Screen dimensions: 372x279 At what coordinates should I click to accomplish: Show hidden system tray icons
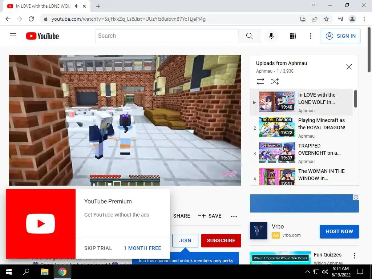coord(307,272)
